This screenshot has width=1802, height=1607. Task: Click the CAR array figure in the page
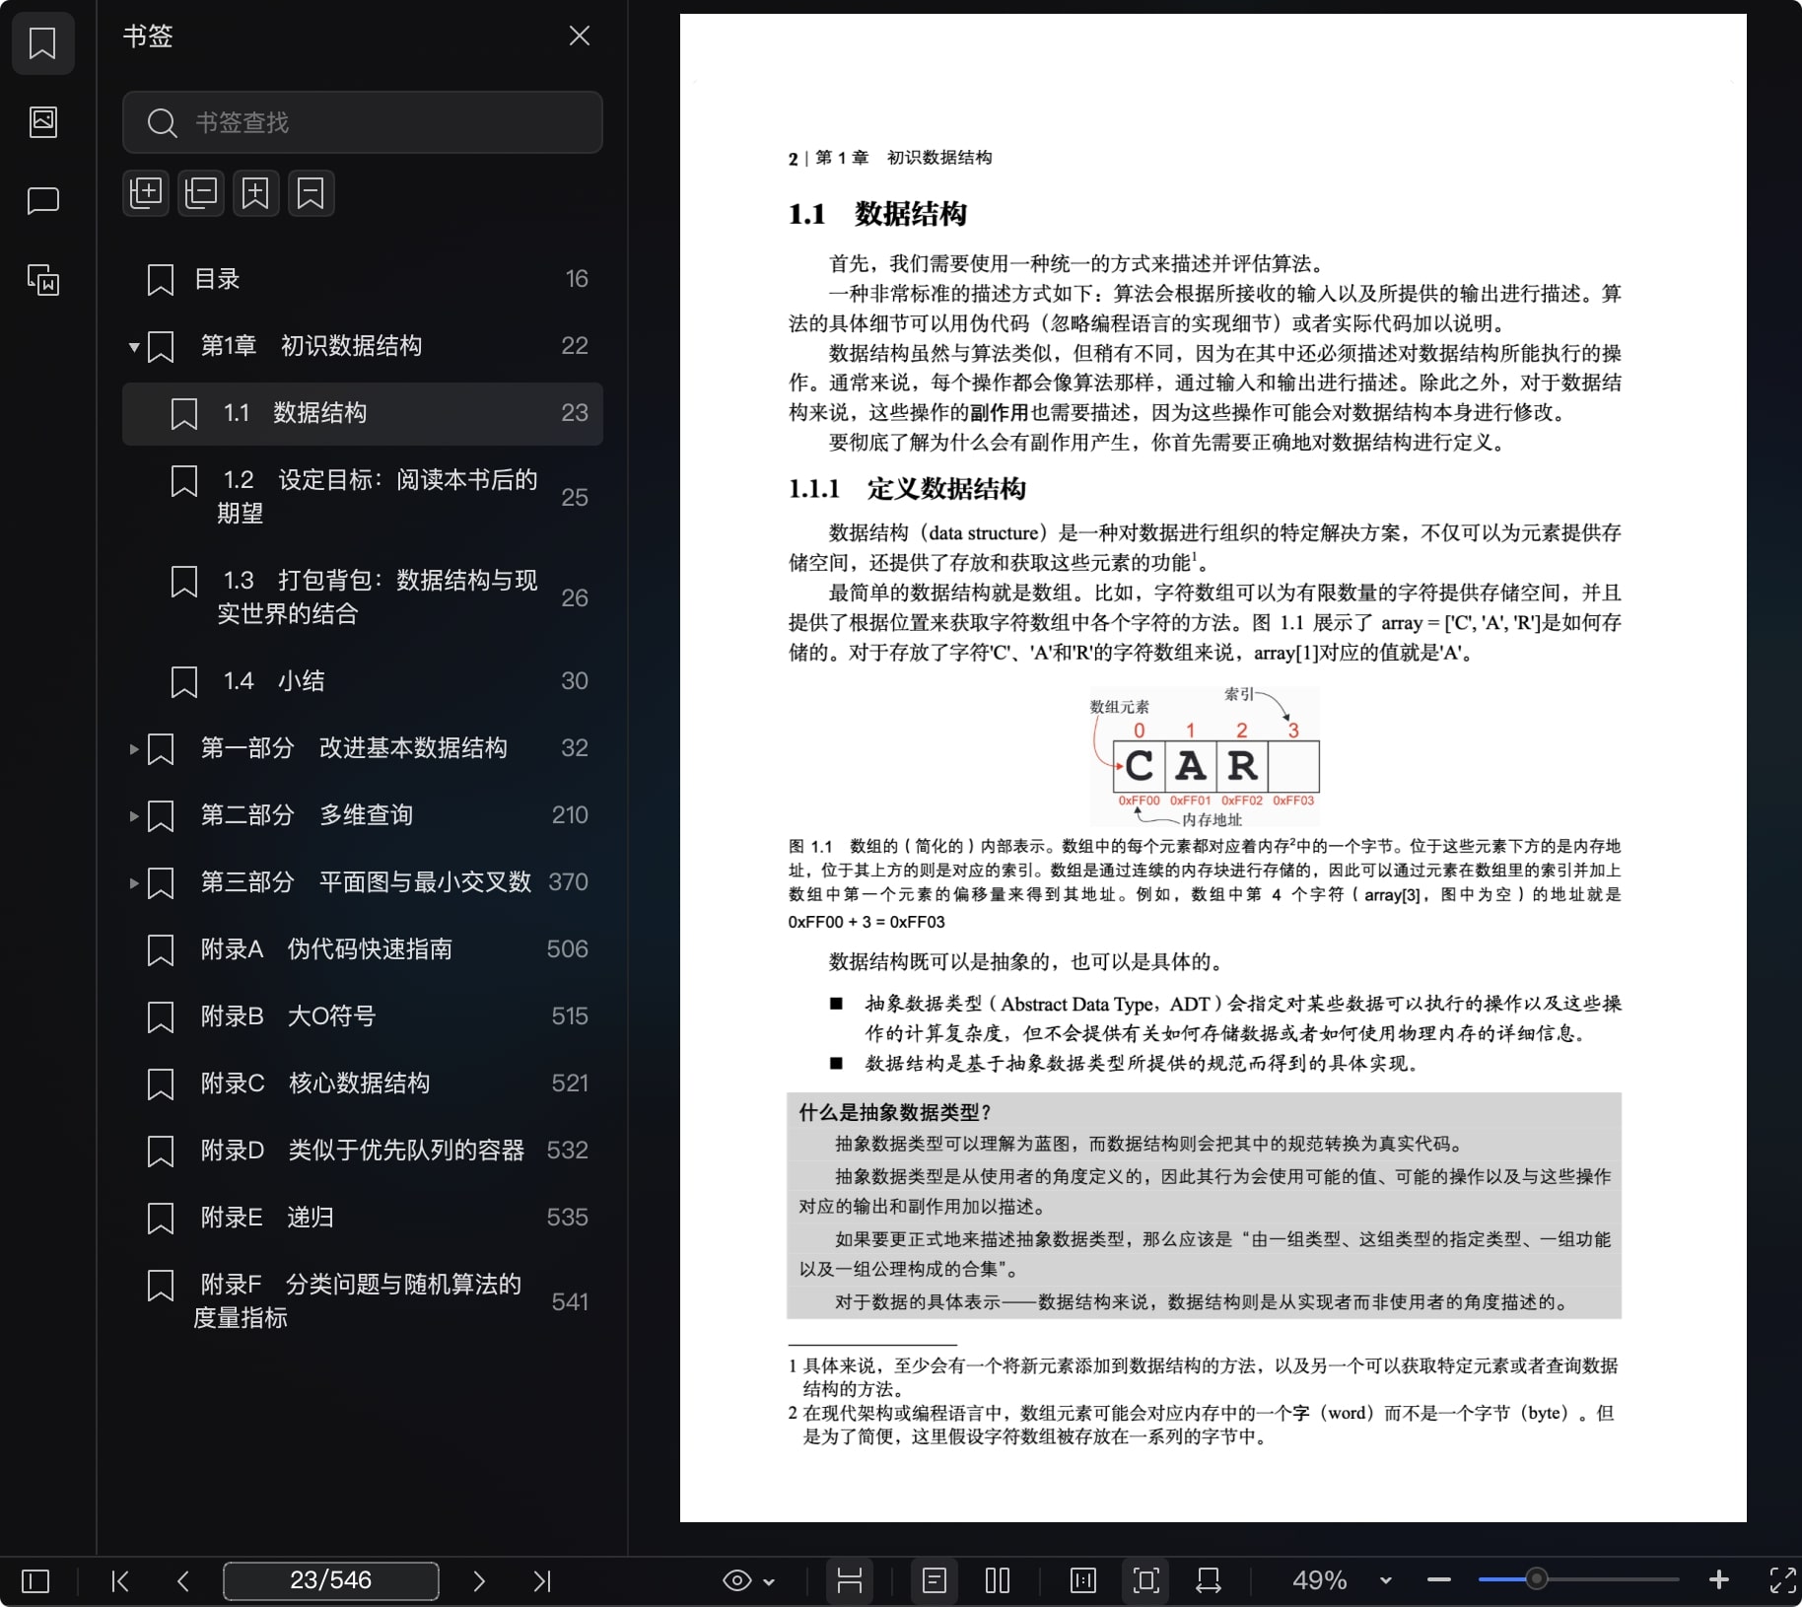[1205, 756]
